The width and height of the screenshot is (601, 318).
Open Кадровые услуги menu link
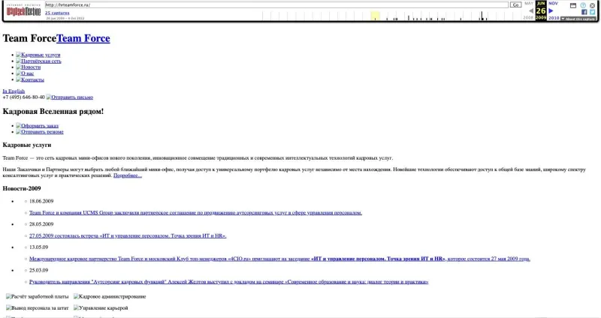pyautogui.click(x=38, y=55)
